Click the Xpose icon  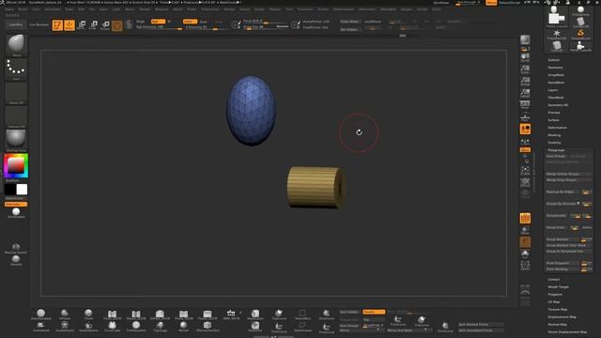[x=525, y=265]
